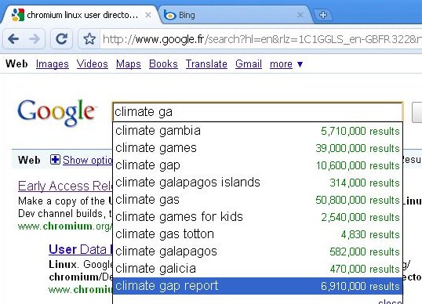Open the User Data result link
This screenshot has height=304, width=422.
[81, 249]
